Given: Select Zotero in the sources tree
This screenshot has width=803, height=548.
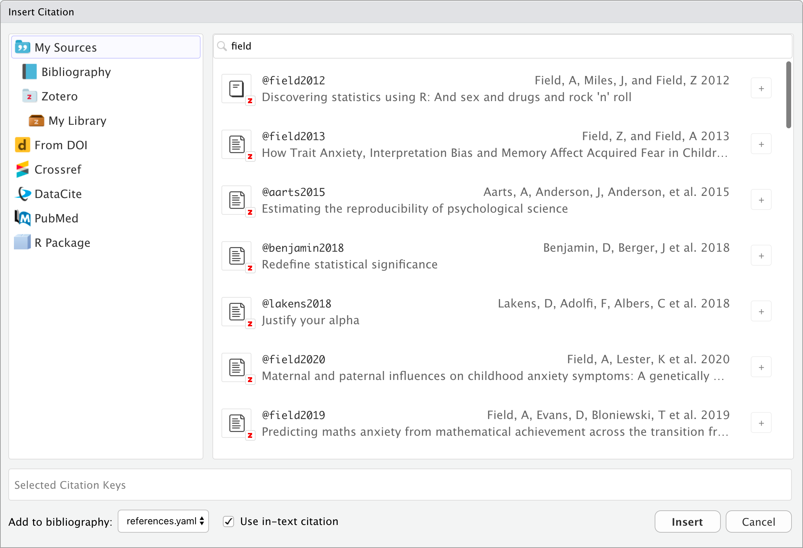Looking at the screenshot, I should pyautogui.click(x=59, y=96).
